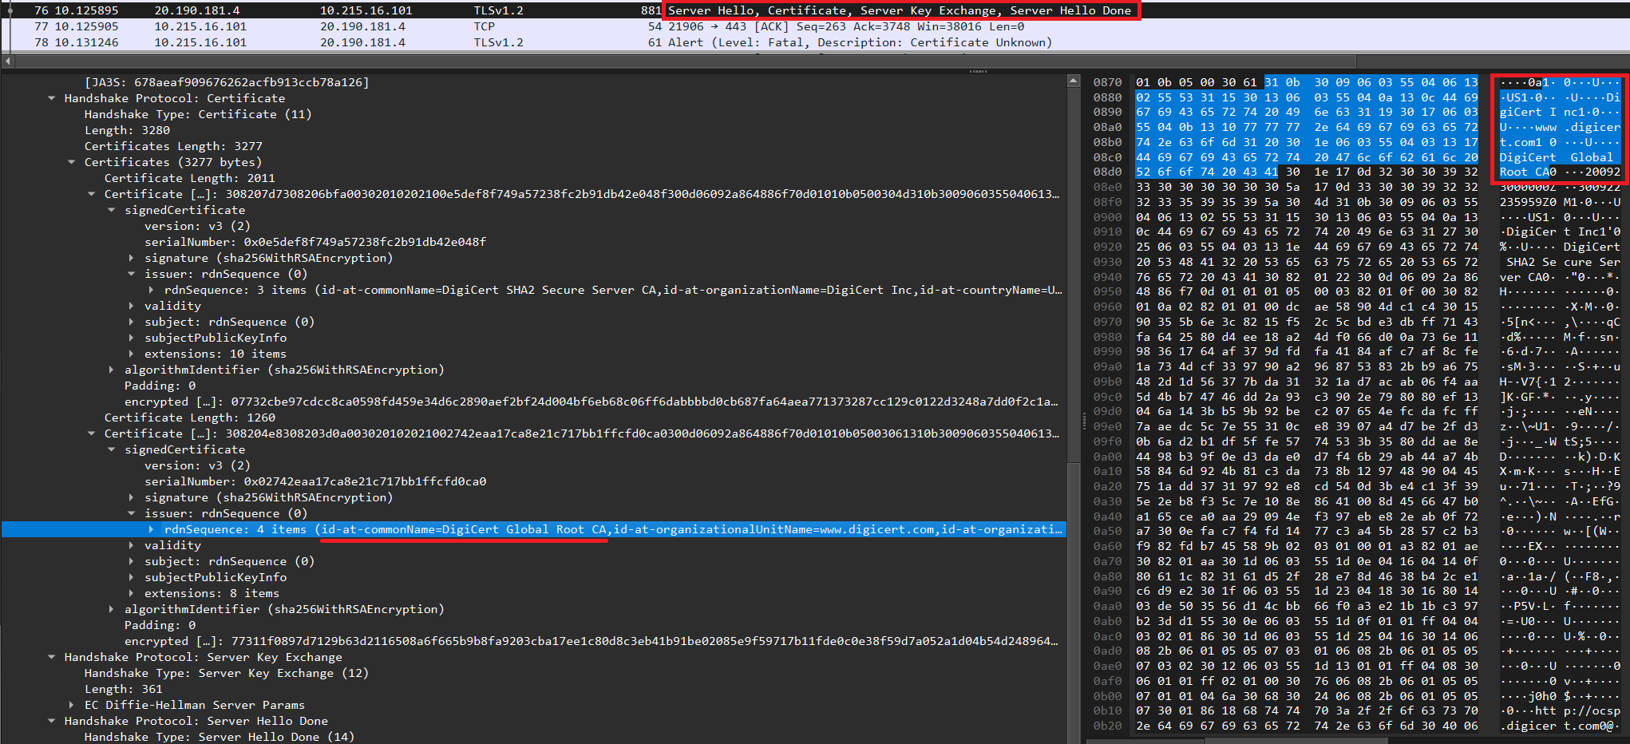Expand the EC Diffie-Hellman Server Params node
Viewport: 1630px width, 744px height.
[x=72, y=704]
